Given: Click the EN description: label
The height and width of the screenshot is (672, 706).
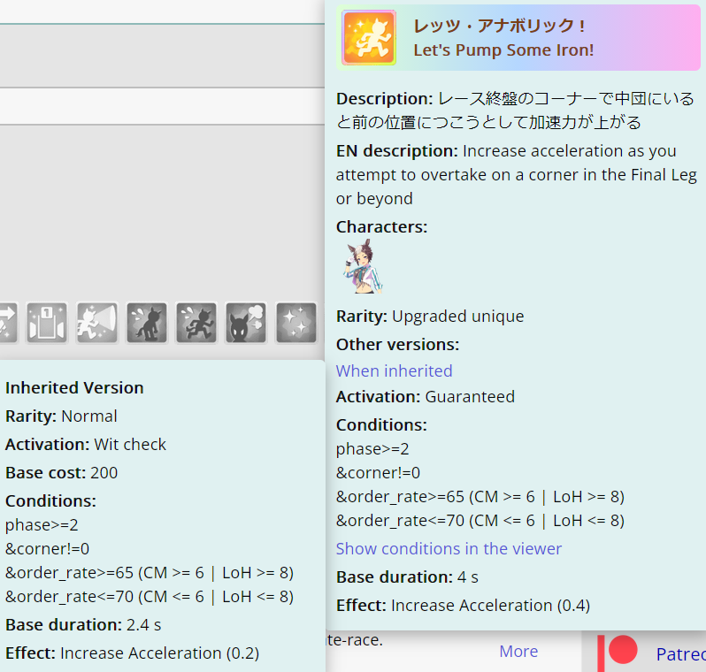Looking at the screenshot, I should tap(396, 151).
